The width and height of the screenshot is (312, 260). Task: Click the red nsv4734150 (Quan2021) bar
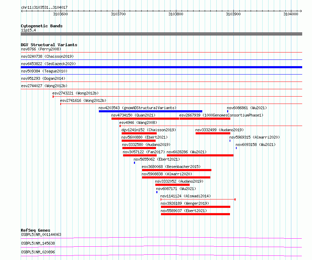click(145, 119)
